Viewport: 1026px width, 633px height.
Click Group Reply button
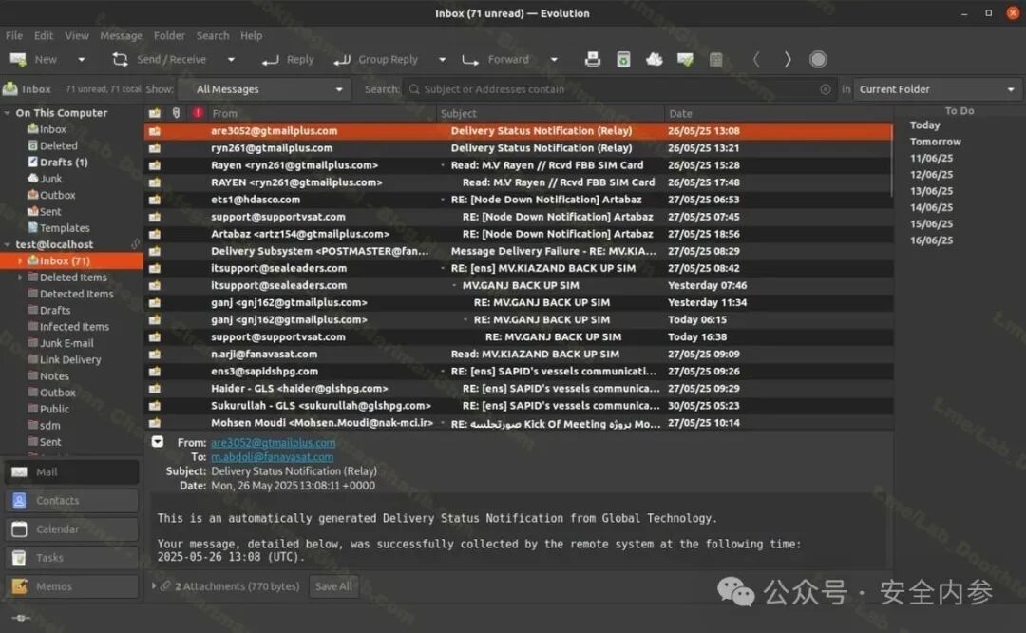click(375, 60)
